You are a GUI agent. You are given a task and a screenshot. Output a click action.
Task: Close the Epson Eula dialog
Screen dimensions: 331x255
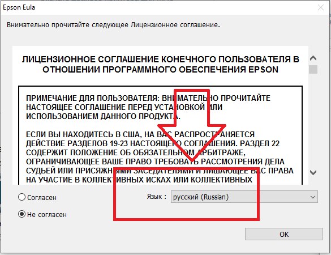click(321, 7)
